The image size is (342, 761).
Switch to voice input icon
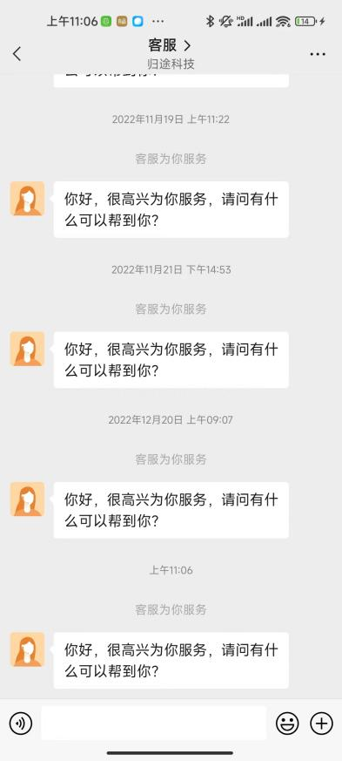[x=21, y=724]
